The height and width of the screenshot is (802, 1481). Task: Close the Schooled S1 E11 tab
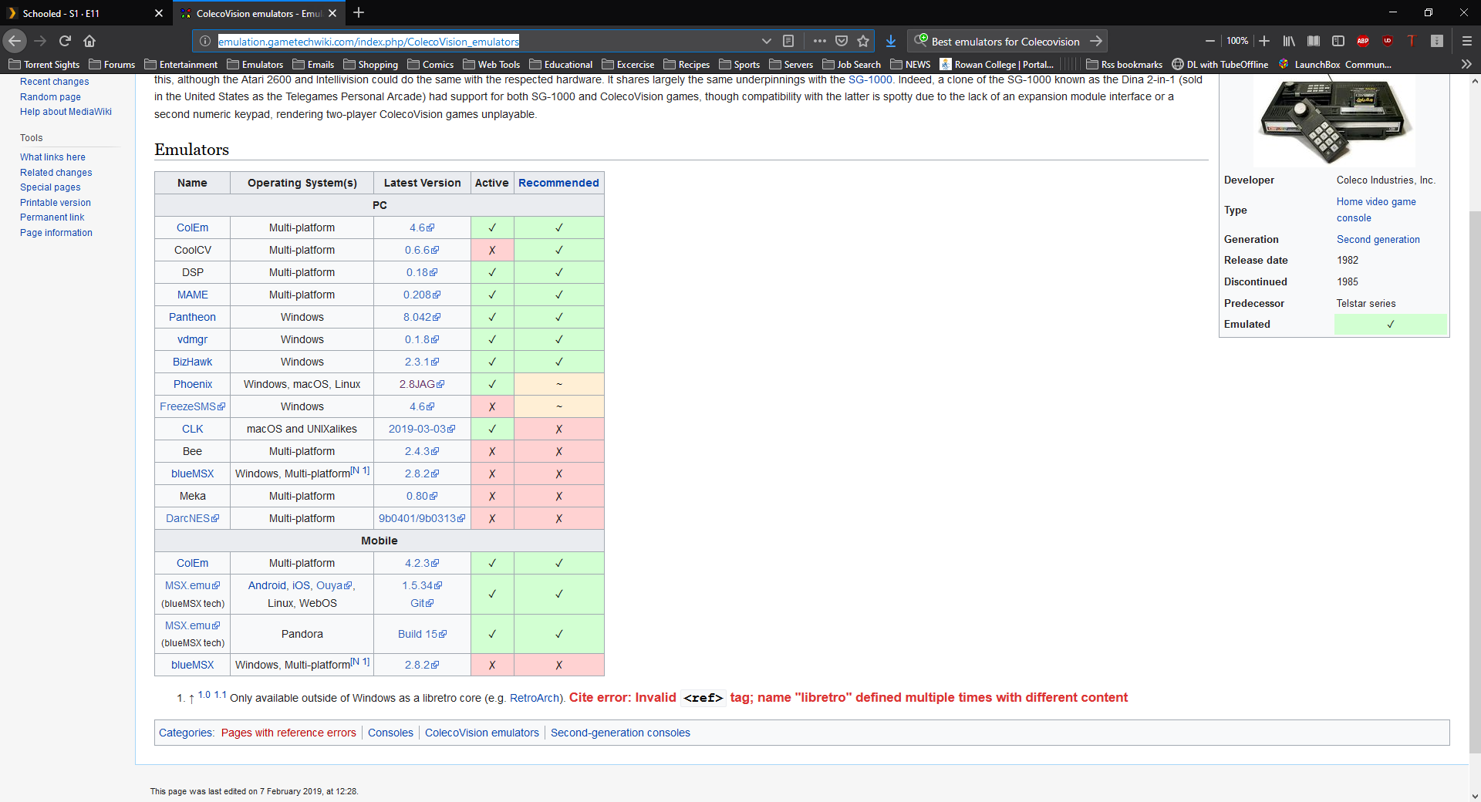click(x=159, y=13)
